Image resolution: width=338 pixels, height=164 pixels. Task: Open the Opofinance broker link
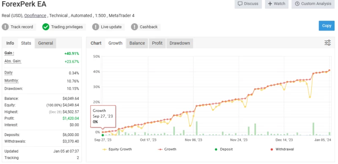(35, 16)
